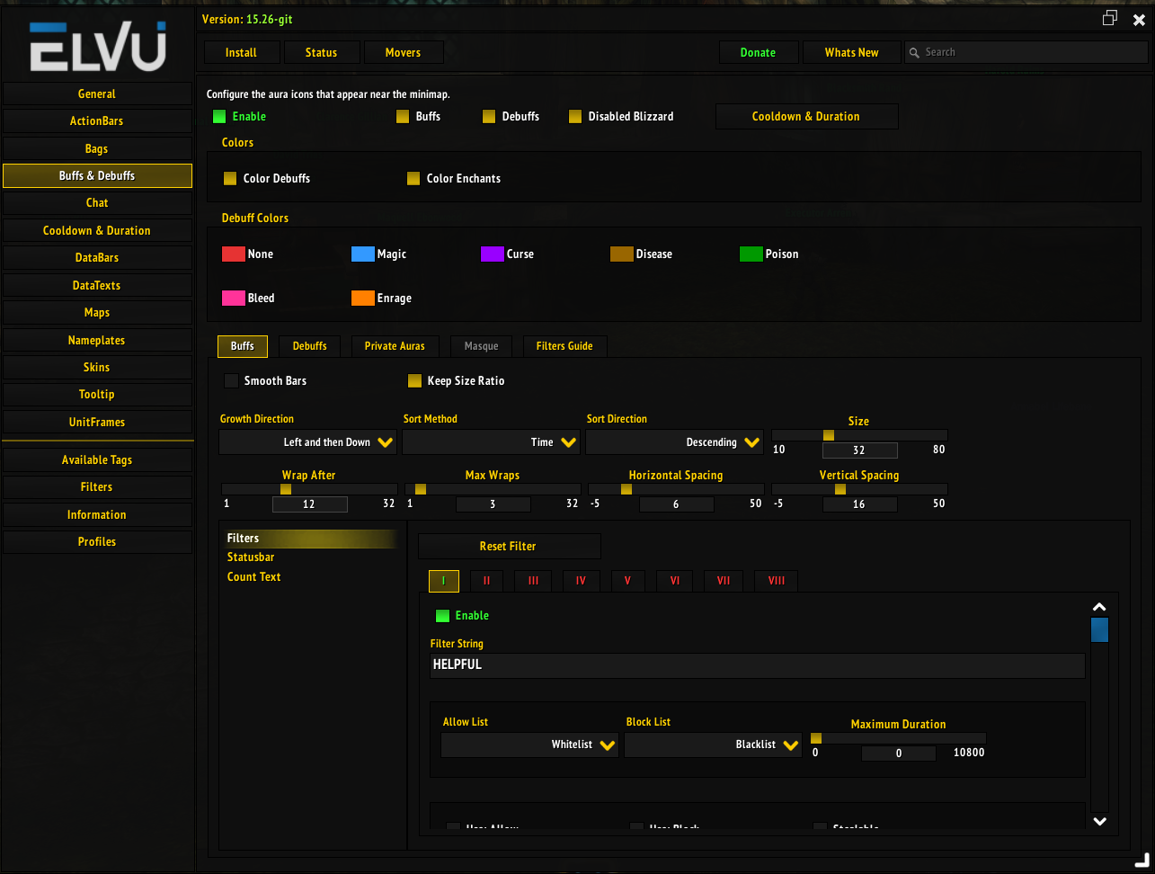Open the Chat section
This screenshot has width=1155, height=874.
point(97,202)
